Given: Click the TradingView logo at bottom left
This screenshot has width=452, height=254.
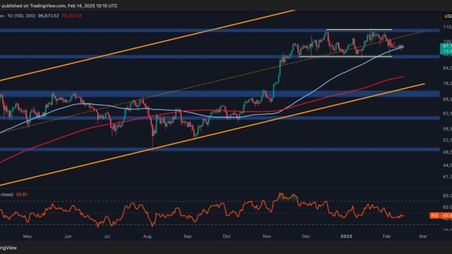Looking at the screenshot, I should pyautogui.click(x=8, y=248).
